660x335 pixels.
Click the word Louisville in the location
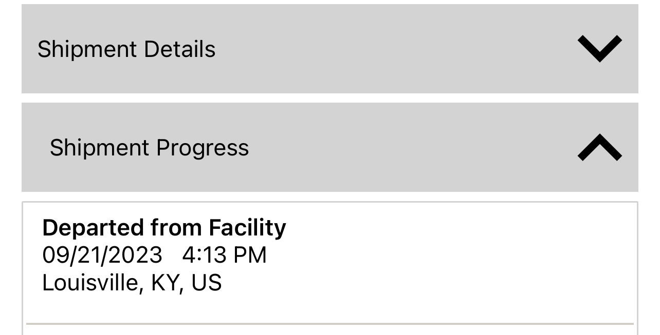click(x=89, y=283)
